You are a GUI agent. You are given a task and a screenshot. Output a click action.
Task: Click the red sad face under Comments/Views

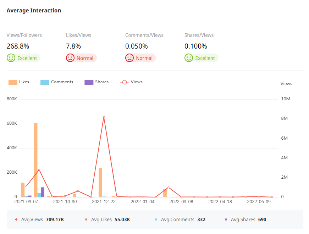129,58
